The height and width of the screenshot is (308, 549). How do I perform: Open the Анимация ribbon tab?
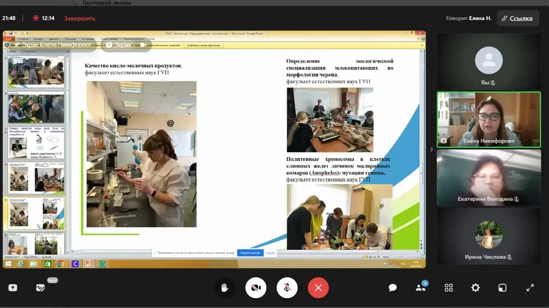click(88, 39)
